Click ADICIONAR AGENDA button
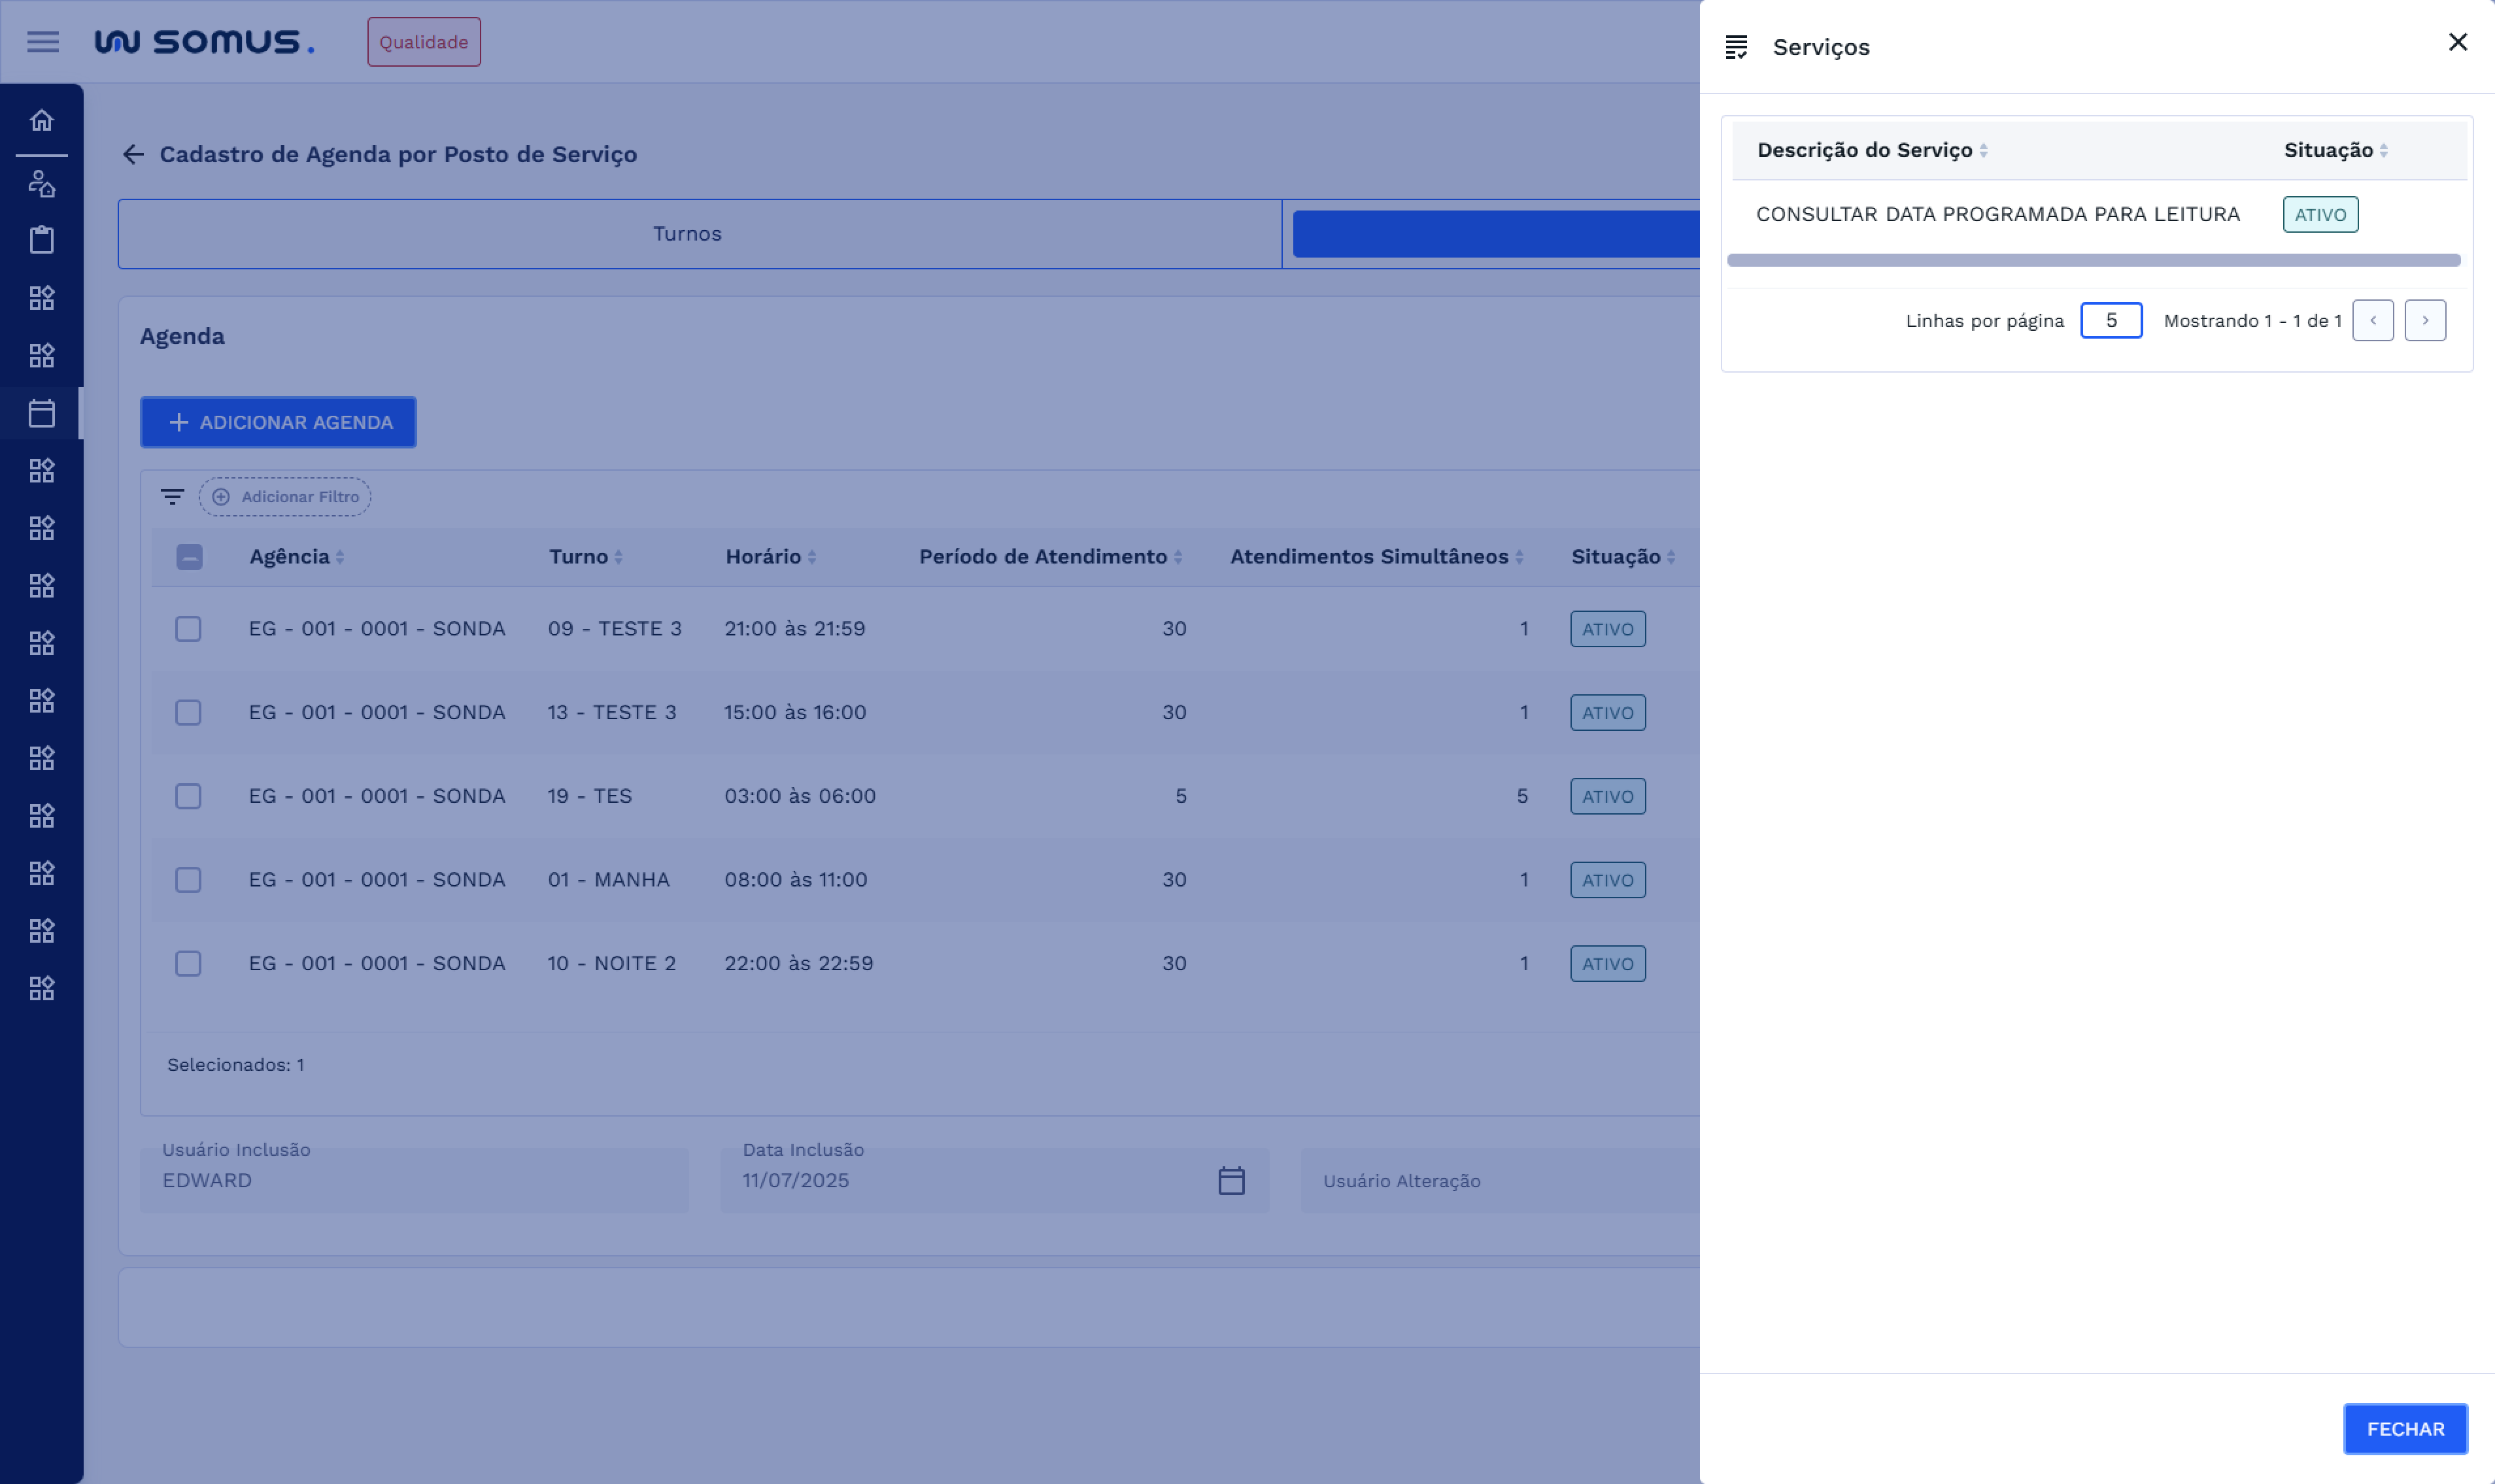 (278, 422)
